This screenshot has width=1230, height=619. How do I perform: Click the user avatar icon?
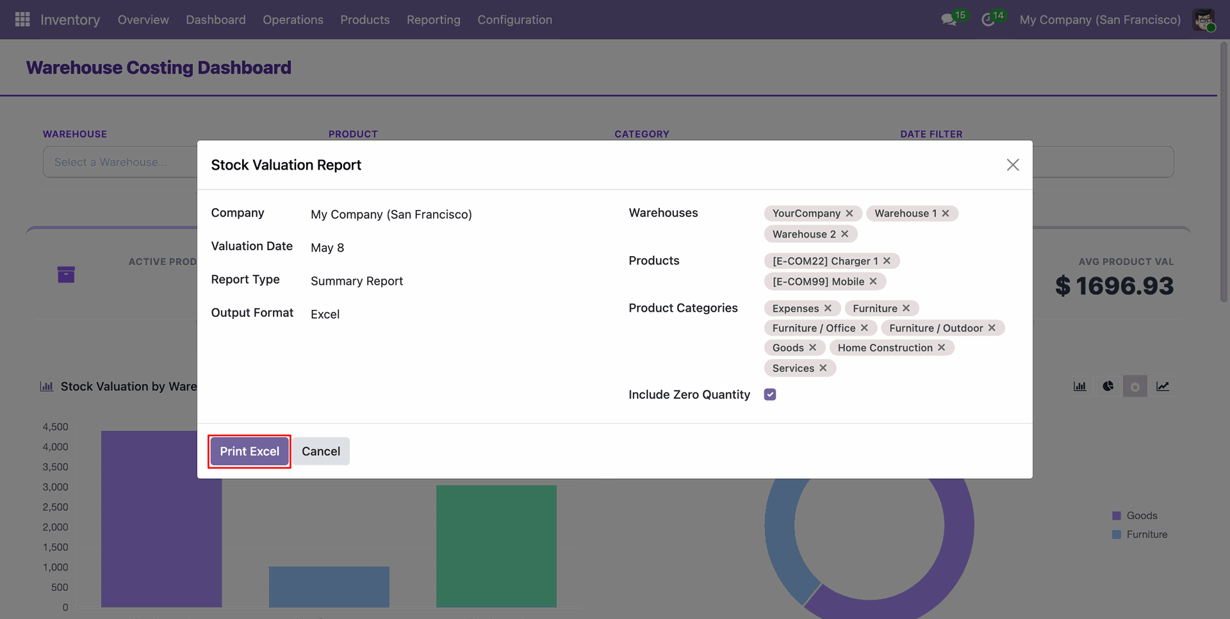point(1204,20)
